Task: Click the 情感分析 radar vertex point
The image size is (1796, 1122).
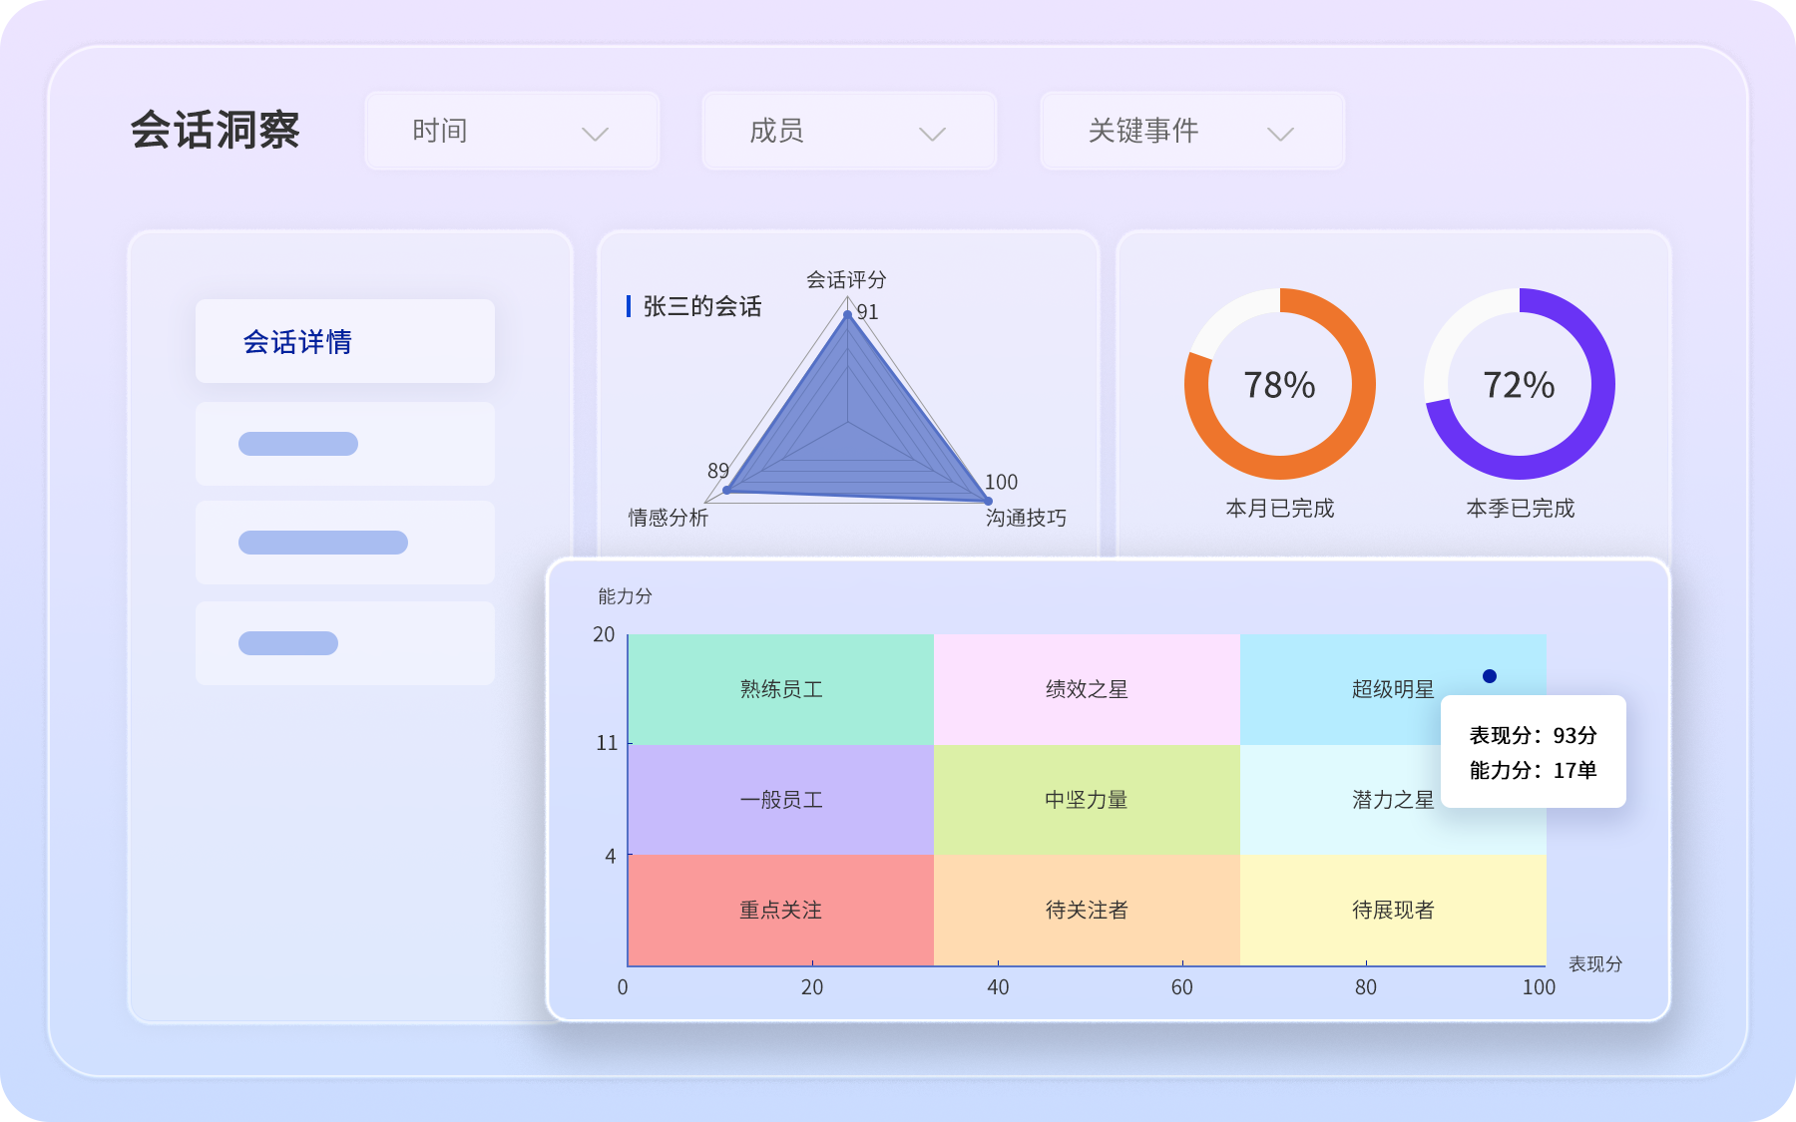Action: click(727, 490)
